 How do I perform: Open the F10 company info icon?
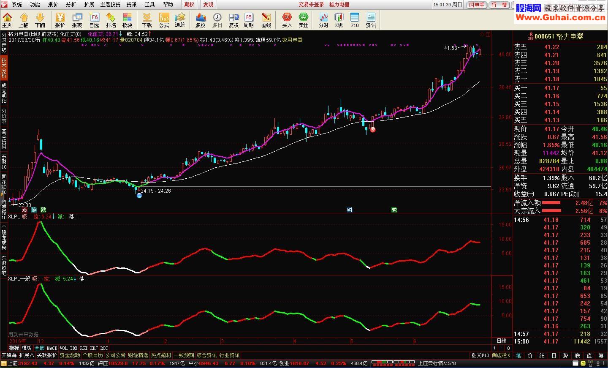[x=355, y=20]
